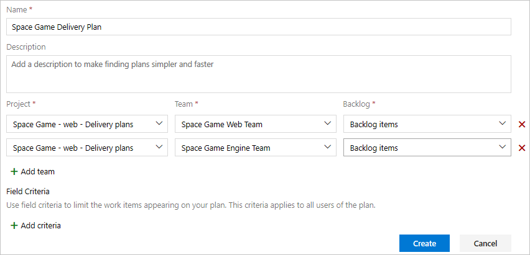530x255 pixels.
Task: Cancel the delivery plan creation
Action: pyautogui.click(x=485, y=243)
